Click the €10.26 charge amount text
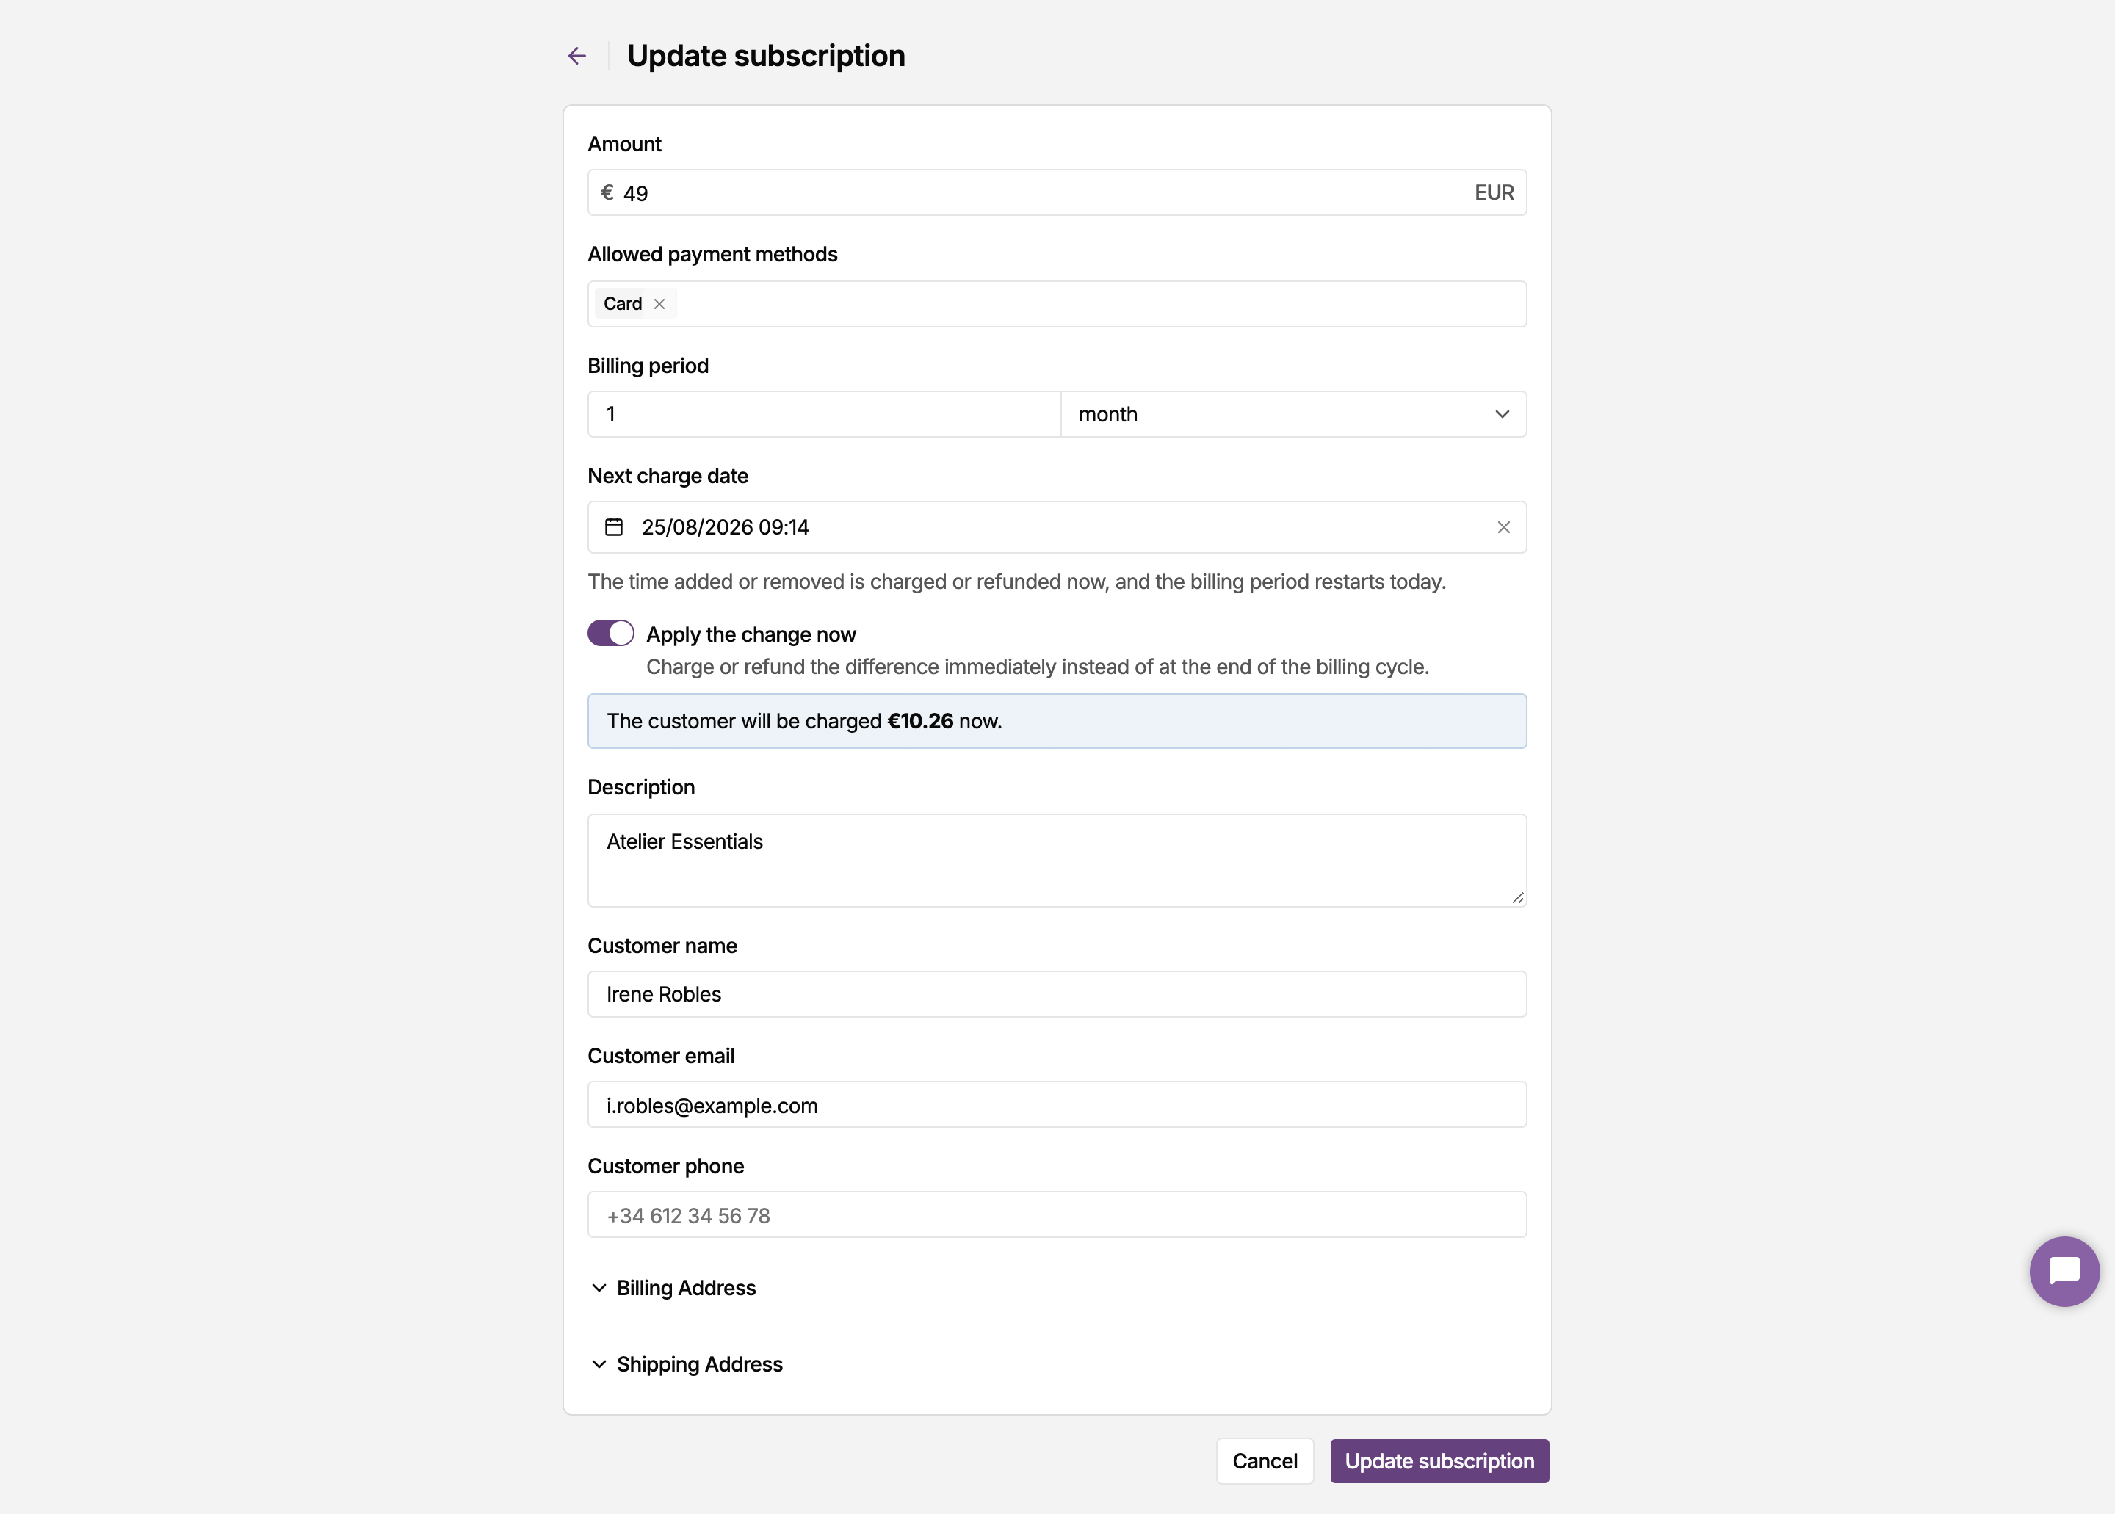The image size is (2115, 1514). (x=919, y=720)
